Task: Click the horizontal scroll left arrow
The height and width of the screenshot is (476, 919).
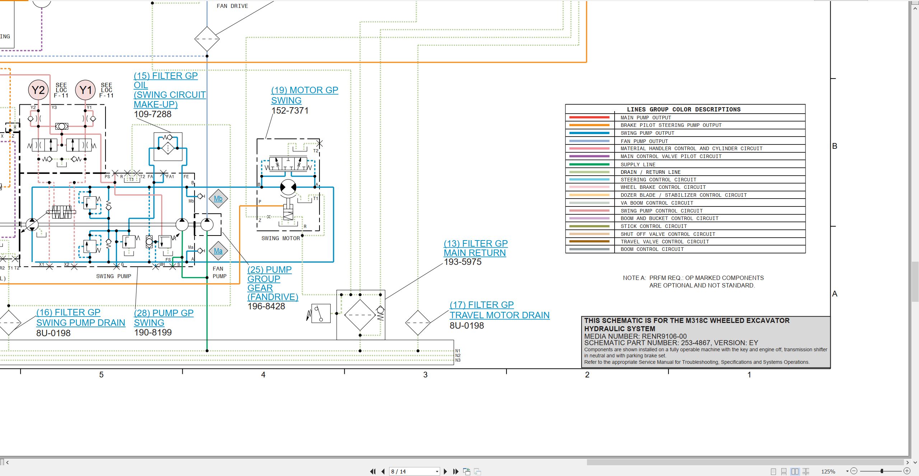Action: pyautogui.click(x=7, y=462)
